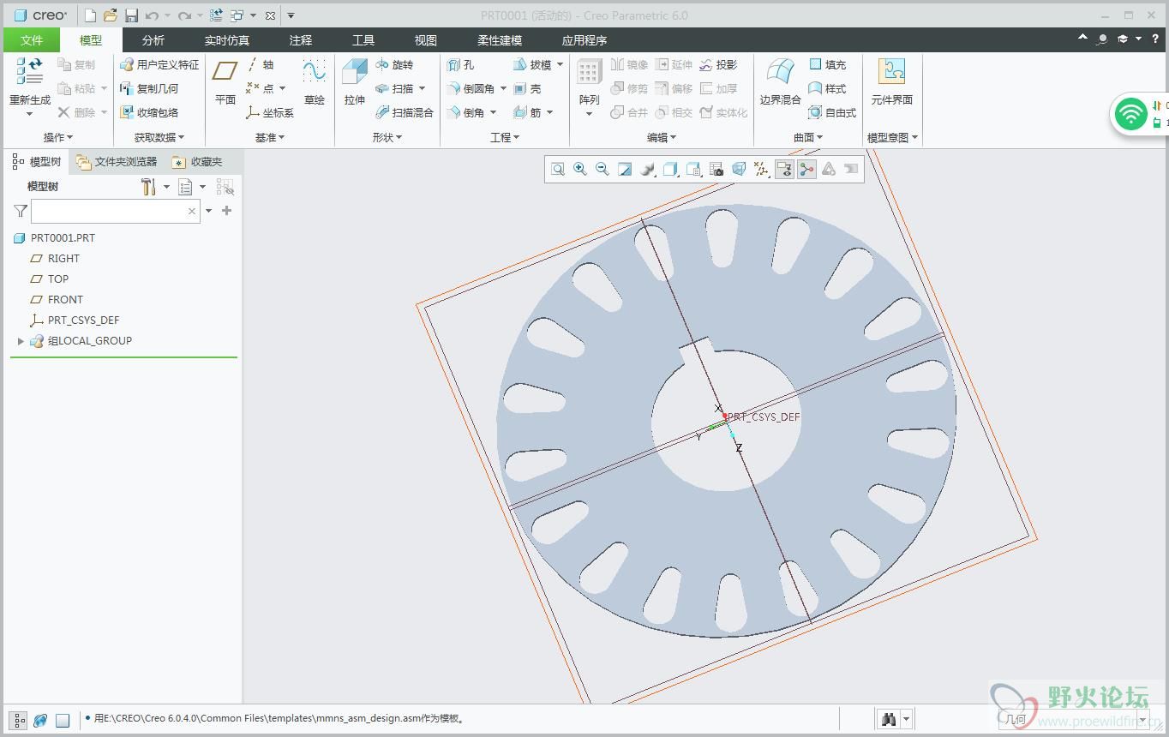The image size is (1169, 737).
Task: Open the Surfaces (曲面) group dropdown
Action: (808, 137)
